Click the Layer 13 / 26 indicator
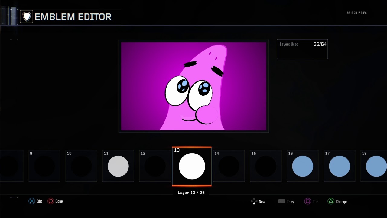The height and width of the screenshot is (218, 387). coord(191,193)
